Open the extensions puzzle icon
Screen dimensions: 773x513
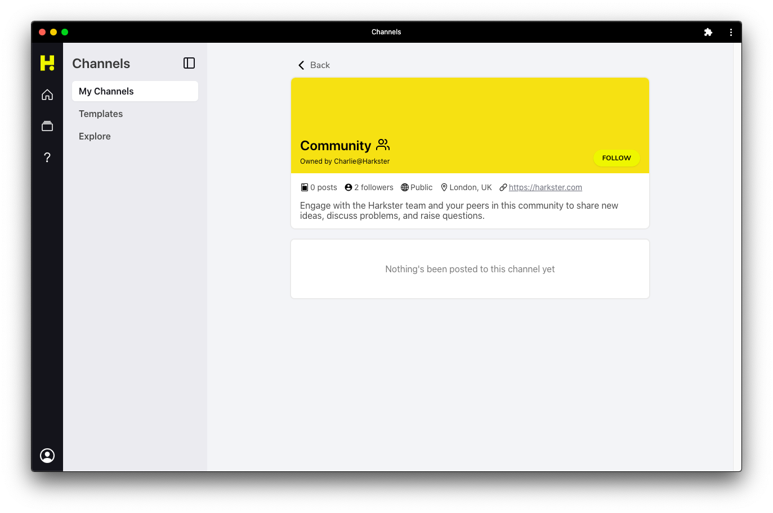point(708,32)
